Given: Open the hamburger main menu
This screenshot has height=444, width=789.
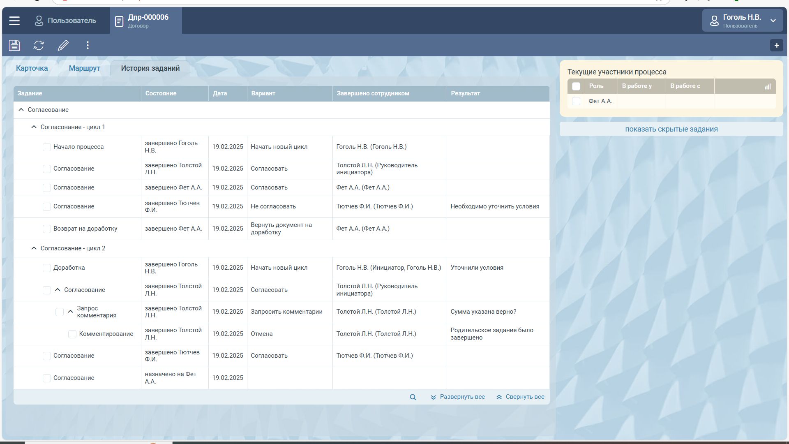Looking at the screenshot, I should 14,21.
